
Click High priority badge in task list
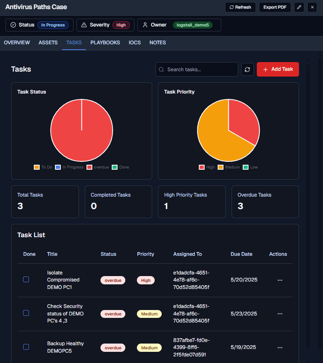[x=146, y=280]
